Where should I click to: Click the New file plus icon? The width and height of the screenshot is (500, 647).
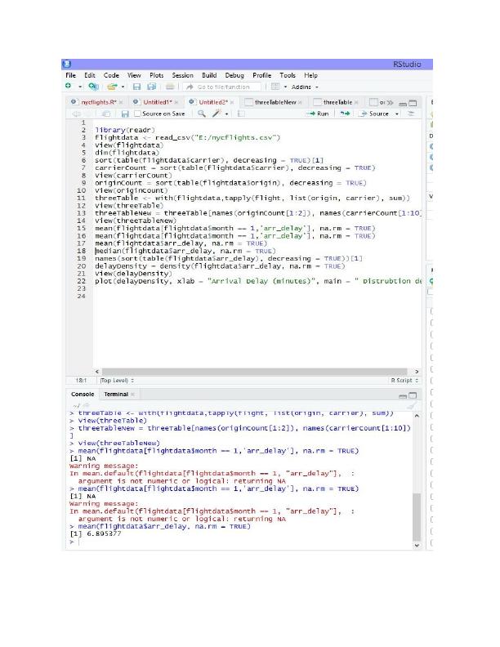[x=69, y=87]
